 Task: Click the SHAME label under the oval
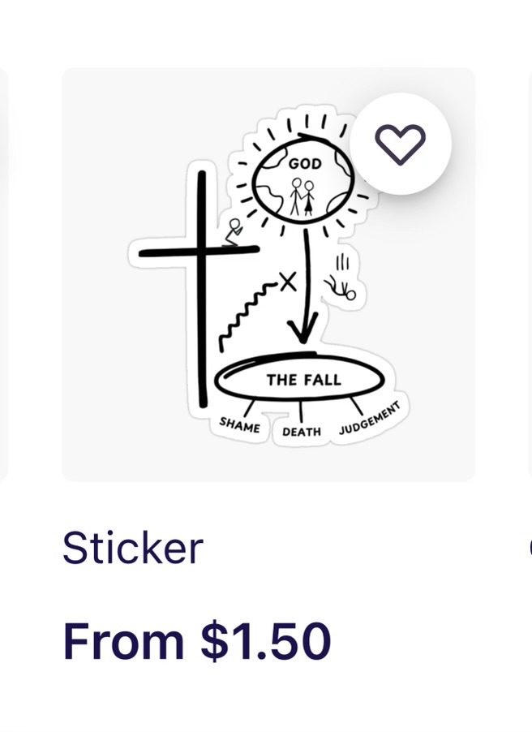tap(240, 425)
